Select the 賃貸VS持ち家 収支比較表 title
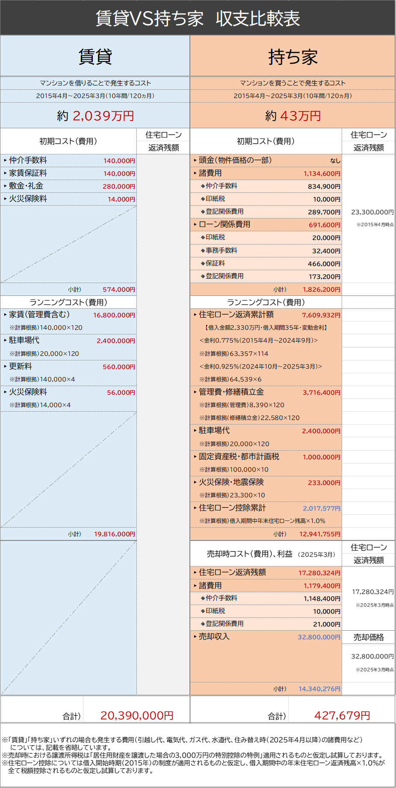 [x=198, y=18]
